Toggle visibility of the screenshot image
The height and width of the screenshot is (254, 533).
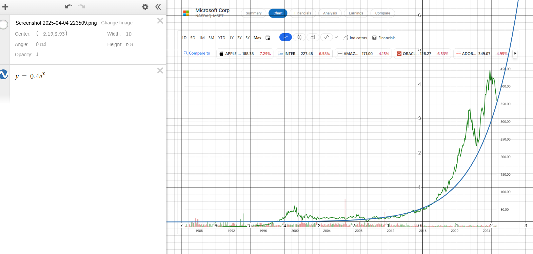[x=4, y=25]
